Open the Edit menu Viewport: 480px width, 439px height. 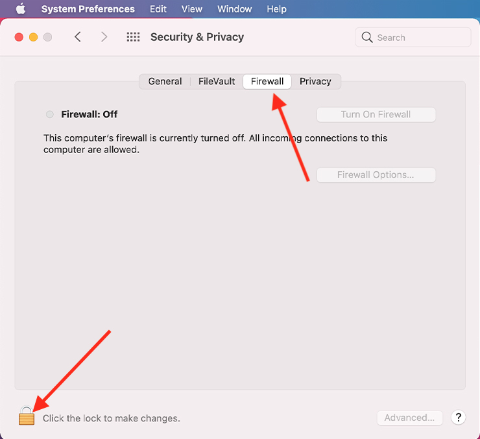tap(158, 9)
